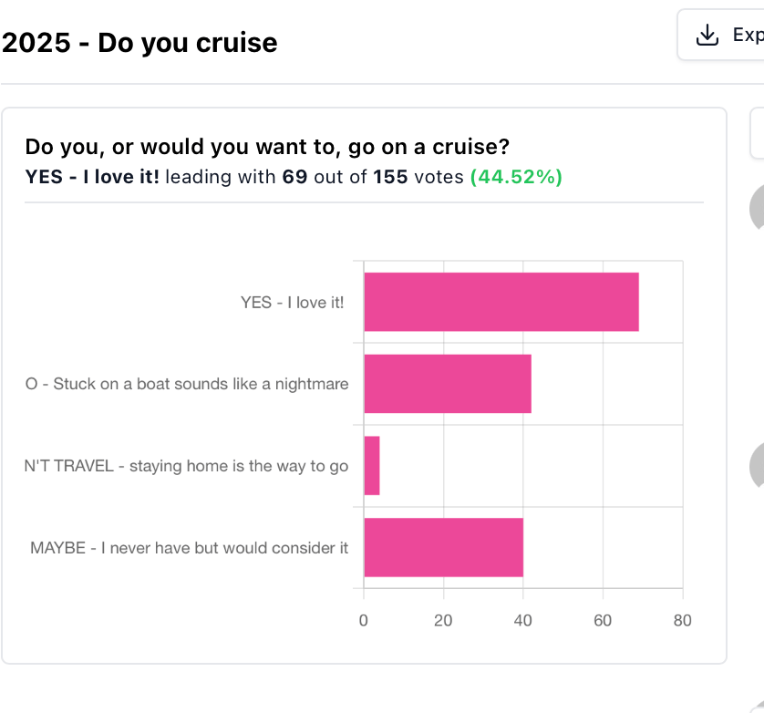Click the green 44.52% percentage text

[x=516, y=177]
